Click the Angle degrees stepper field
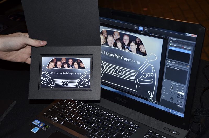Screen dimensions: 209x138 pyautogui.click(x=179, y=101)
